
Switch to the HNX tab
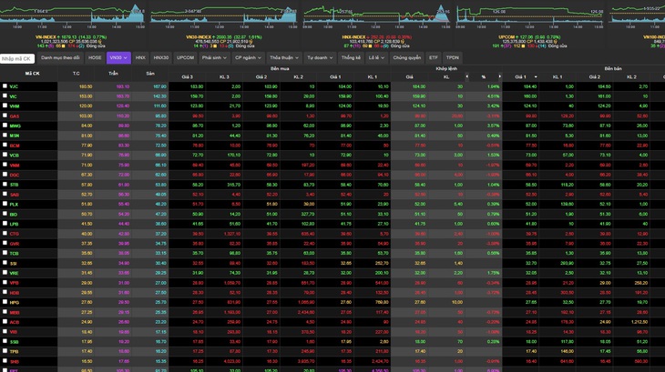pyautogui.click(x=140, y=57)
